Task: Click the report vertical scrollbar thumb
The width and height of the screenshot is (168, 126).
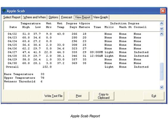Action: (x=161, y=71)
